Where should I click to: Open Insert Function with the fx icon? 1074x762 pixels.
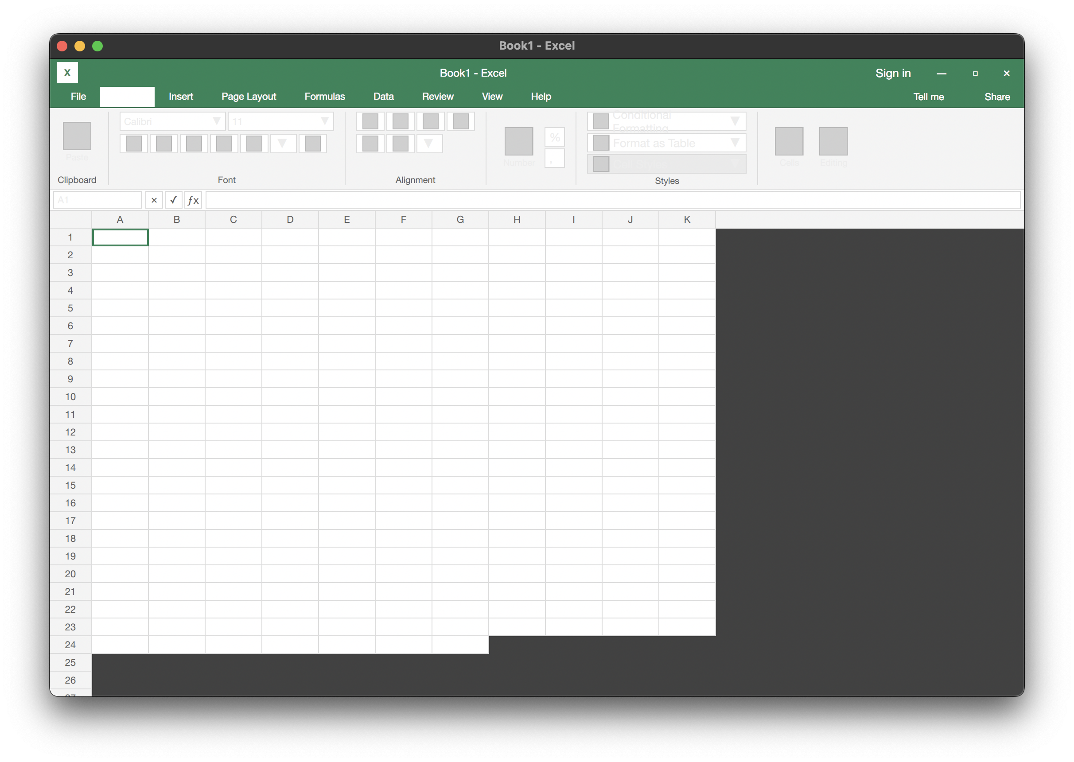click(193, 200)
